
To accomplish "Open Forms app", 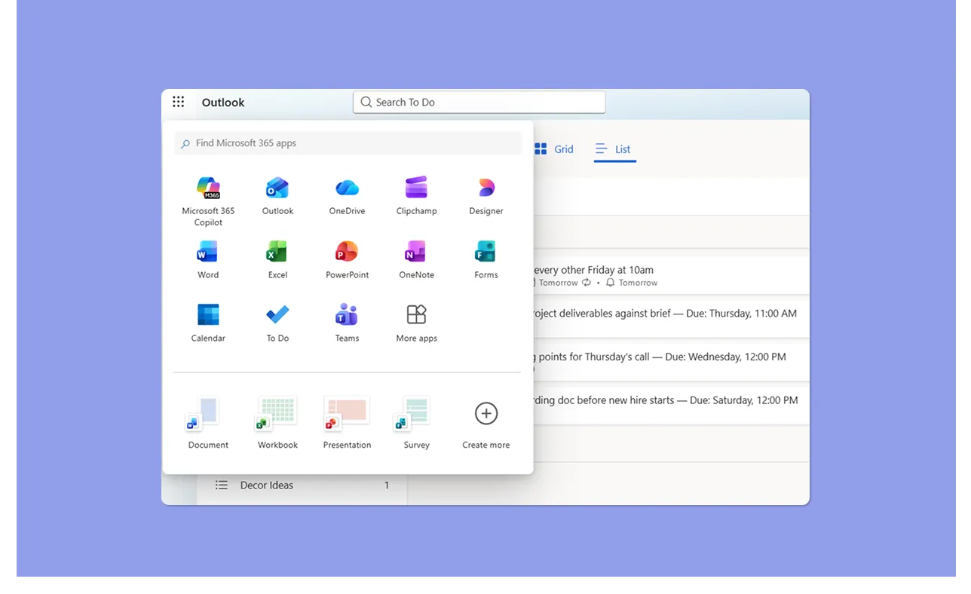I will [x=486, y=260].
